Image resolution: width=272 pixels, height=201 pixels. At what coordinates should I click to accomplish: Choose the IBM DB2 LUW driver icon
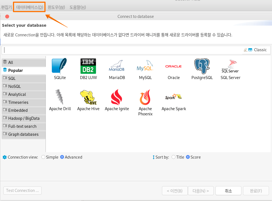tap(88, 66)
